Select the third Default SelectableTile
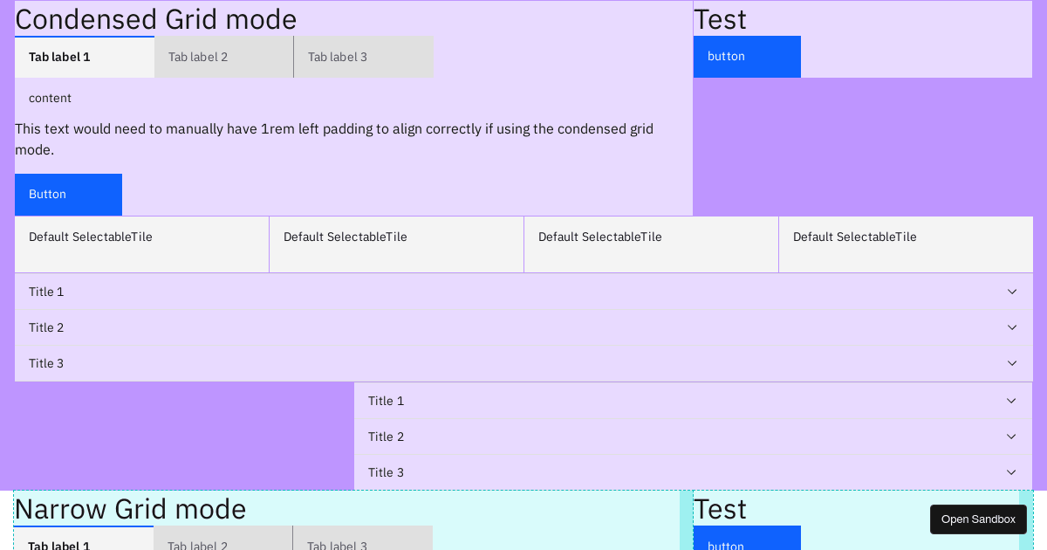Image resolution: width=1047 pixels, height=550 pixels. 651,244
